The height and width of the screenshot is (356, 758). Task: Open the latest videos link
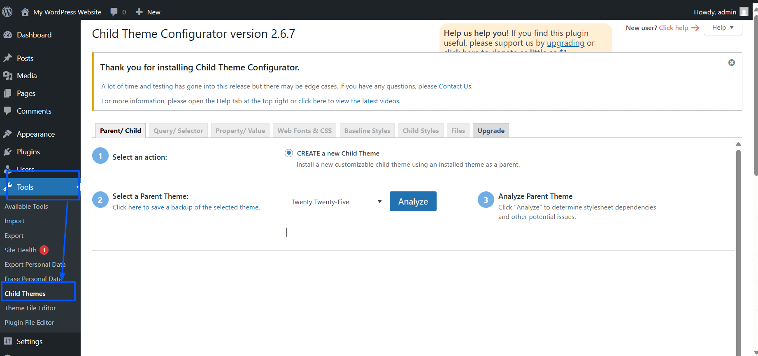(x=349, y=101)
